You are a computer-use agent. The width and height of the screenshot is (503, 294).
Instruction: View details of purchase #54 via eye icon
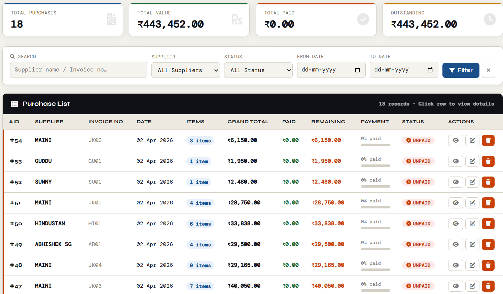(456, 140)
